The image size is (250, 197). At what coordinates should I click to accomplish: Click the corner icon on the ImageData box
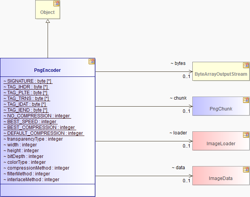click(246, 170)
